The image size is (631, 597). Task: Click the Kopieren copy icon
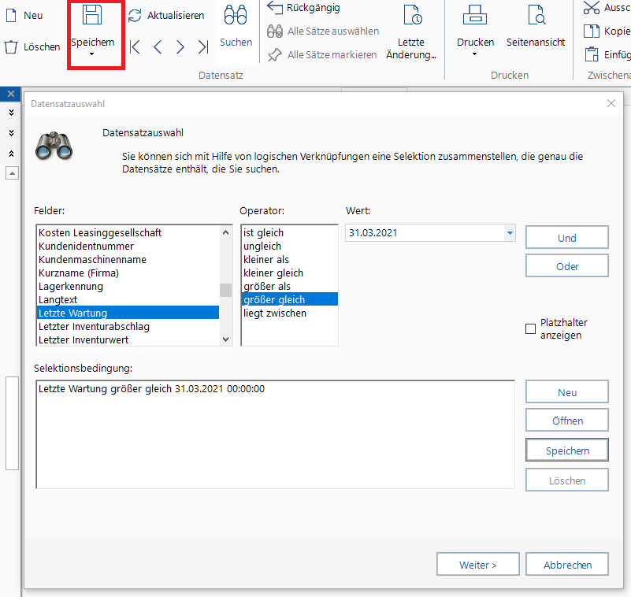tap(592, 31)
